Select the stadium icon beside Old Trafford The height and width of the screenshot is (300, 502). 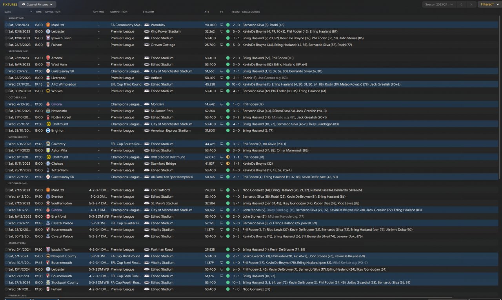147,190
